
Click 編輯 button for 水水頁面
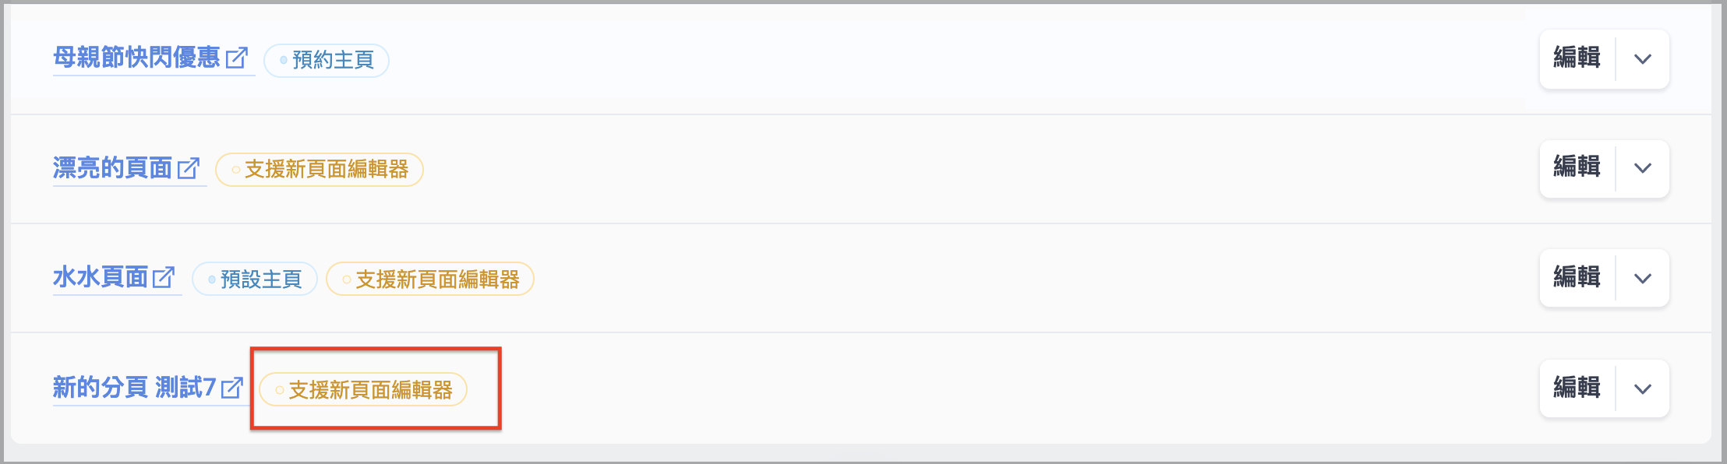tap(1577, 277)
